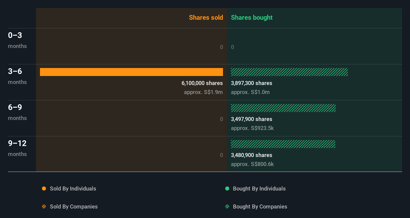
Task: Toggle the Sold By Individuals legend label
Action: [73, 188]
